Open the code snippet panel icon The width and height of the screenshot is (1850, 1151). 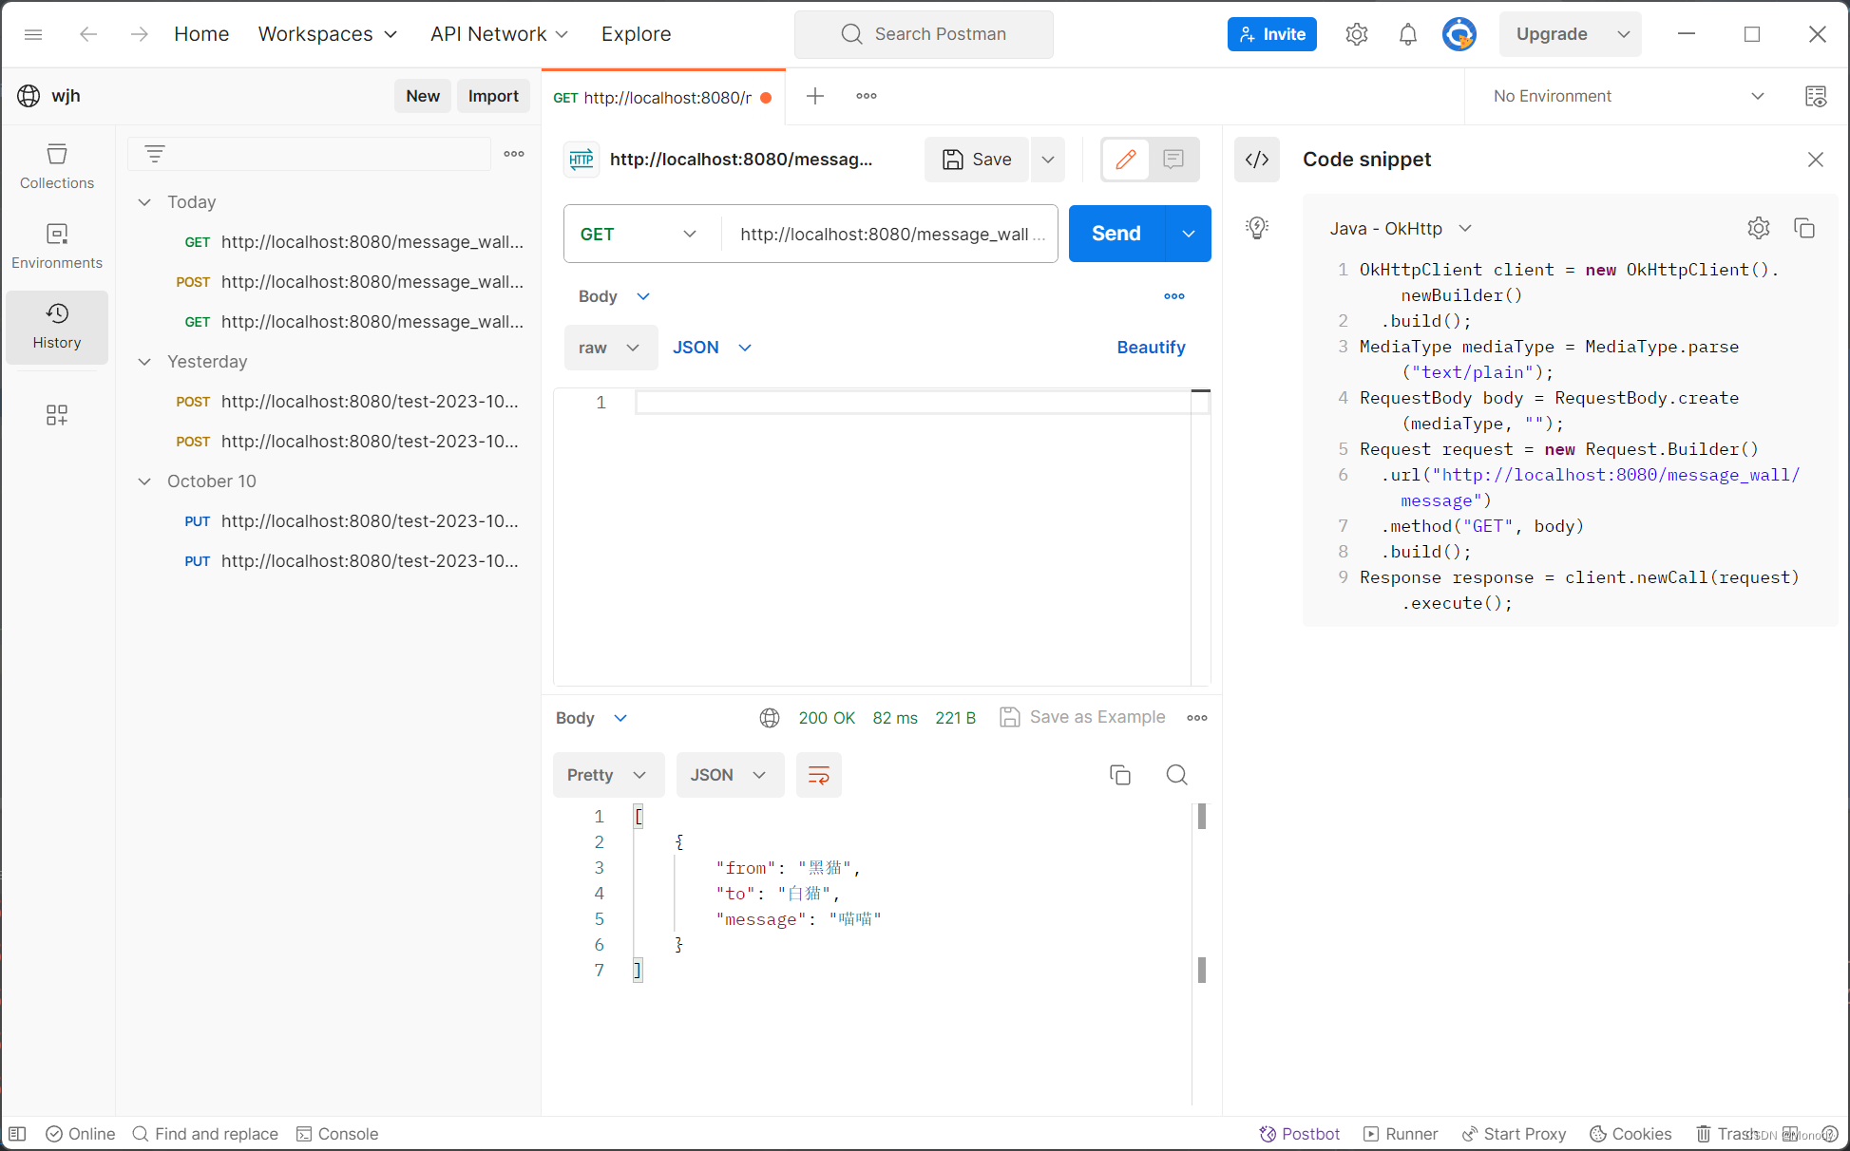click(x=1257, y=160)
